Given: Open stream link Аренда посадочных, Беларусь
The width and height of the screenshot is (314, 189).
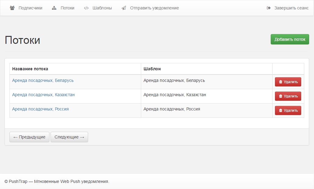Looking at the screenshot, I should (43, 80).
